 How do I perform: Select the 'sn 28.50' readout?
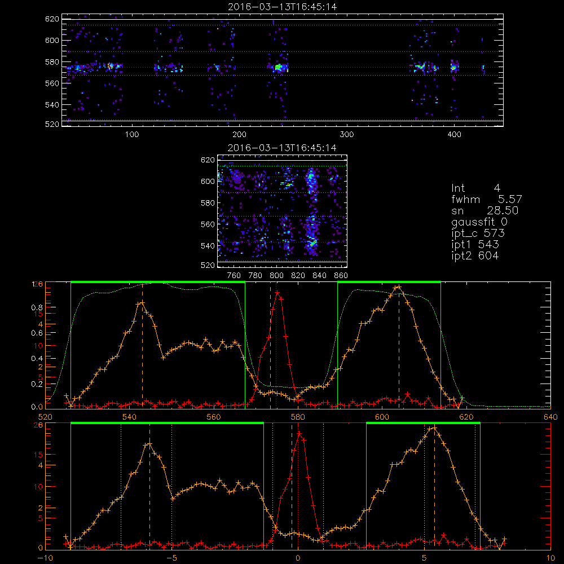click(x=484, y=210)
